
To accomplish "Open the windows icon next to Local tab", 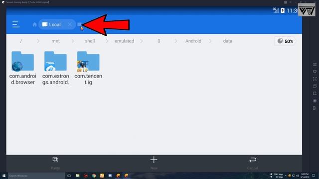I will tap(79, 24).
